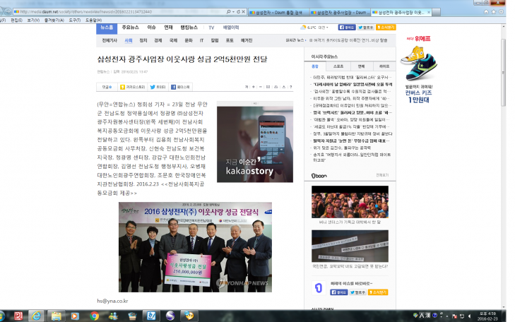Click the address bar URL field
The image size is (515, 322).
tap(120, 12)
